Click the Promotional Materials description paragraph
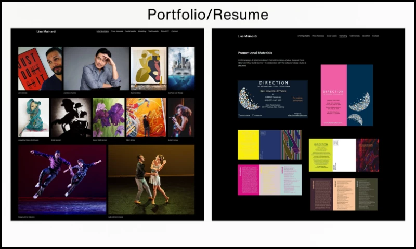Viewport: 416px width, 249px height. [272, 63]
